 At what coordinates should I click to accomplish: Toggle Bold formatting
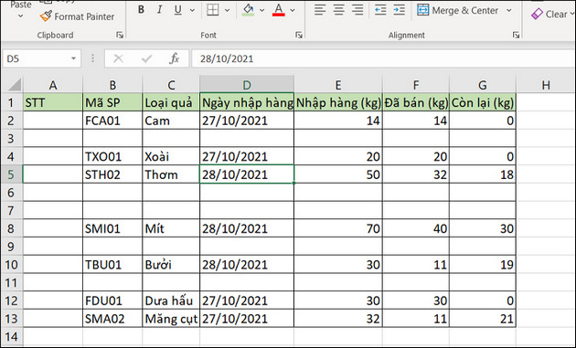point(141,10)
